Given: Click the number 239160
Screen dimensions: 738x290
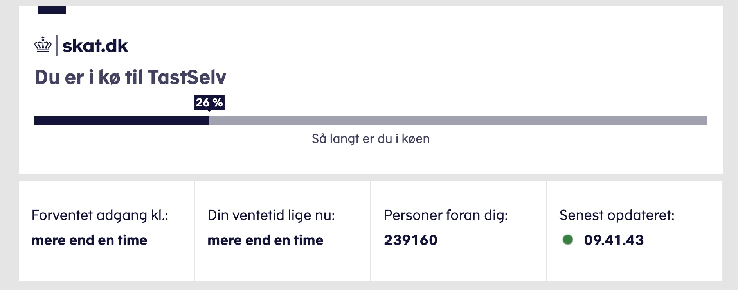Looking at the screenshot, I should (411, 240).
